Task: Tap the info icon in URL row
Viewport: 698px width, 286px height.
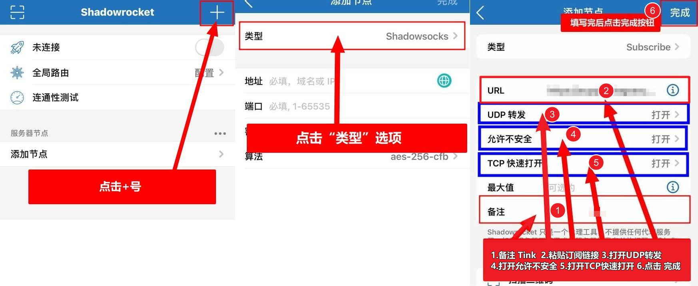Action: (673, 90)
